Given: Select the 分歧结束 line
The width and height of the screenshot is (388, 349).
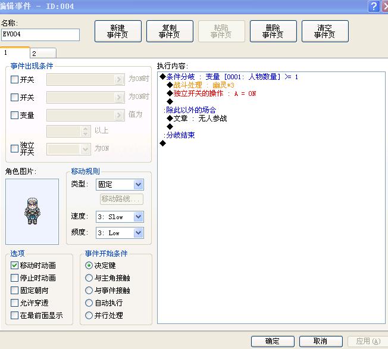Looking at the screenshot, I should click(179, 135).
